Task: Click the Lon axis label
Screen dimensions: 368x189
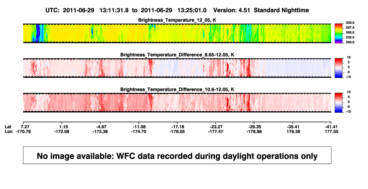Action: (x=9, y=131)
